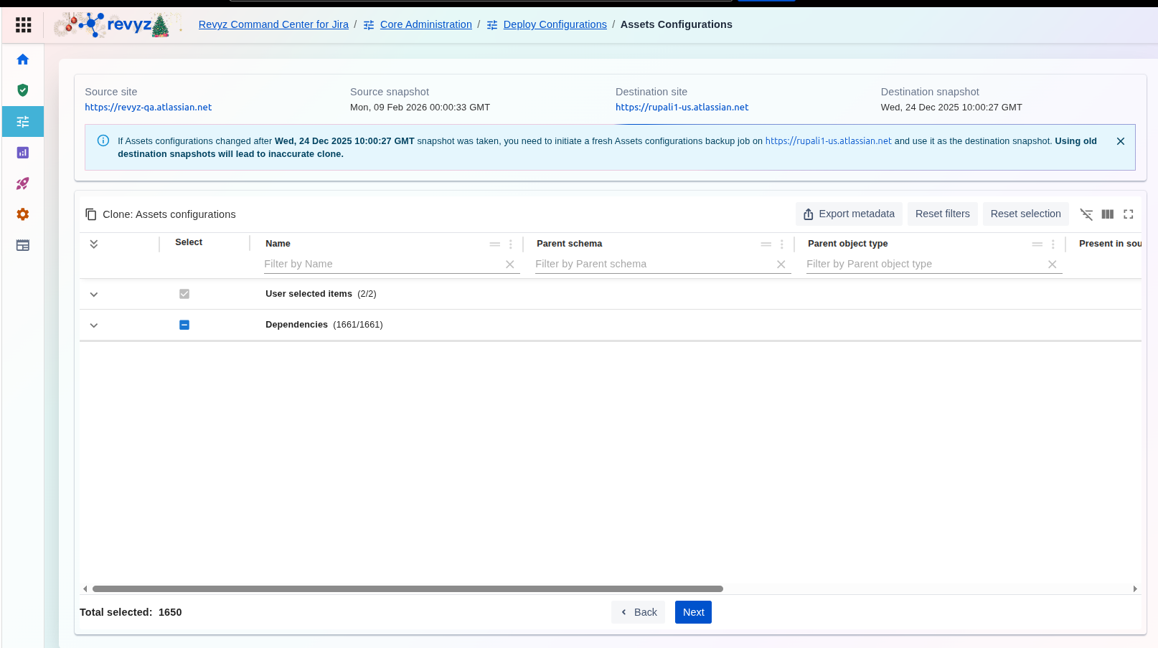
Task: Toggle full screen table view
Action: click(1128, 214)
